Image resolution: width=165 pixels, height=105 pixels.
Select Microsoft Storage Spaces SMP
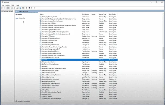click(79, 49)
